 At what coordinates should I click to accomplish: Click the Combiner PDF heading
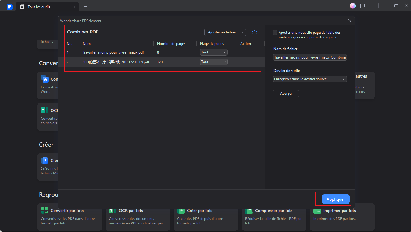point(83,32)
